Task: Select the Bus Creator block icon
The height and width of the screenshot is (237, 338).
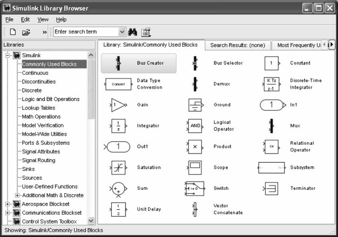Action: [118, 63]
